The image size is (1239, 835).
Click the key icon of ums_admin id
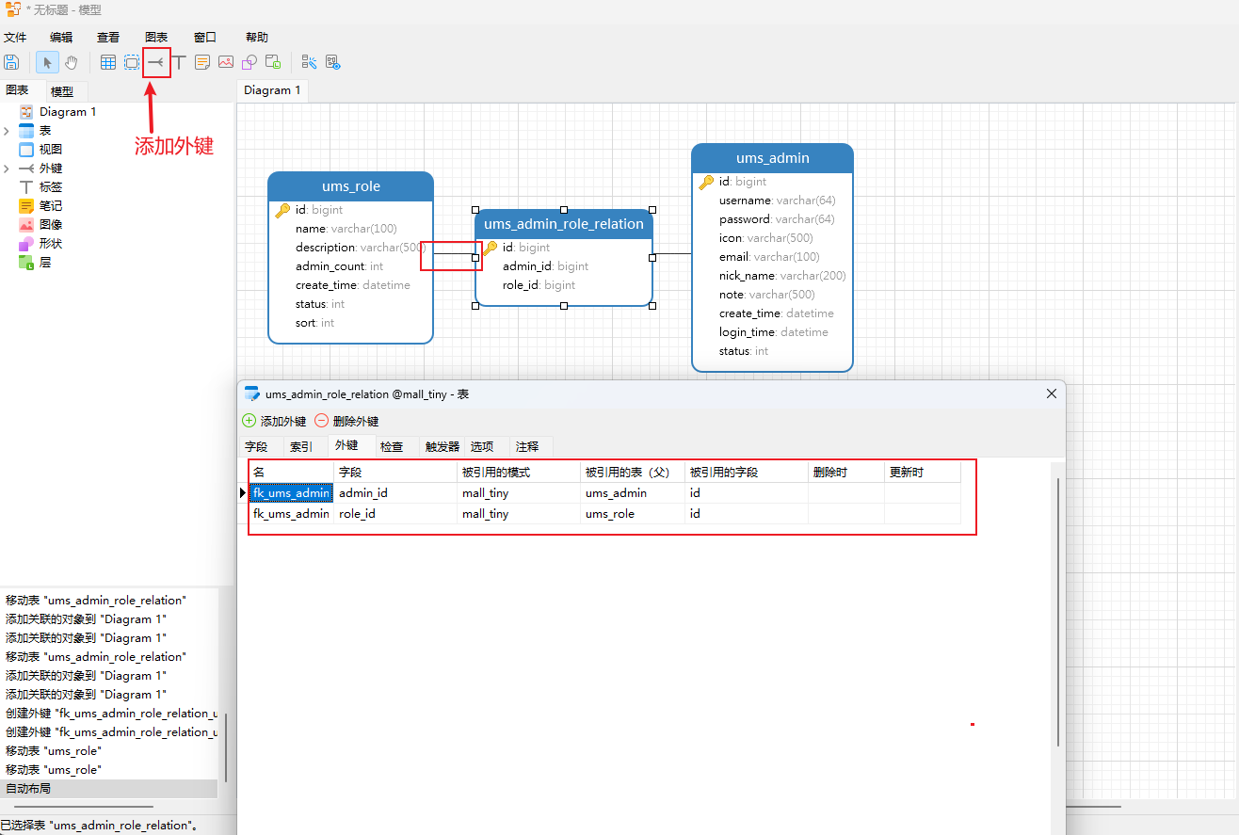(x=706, y=182)
